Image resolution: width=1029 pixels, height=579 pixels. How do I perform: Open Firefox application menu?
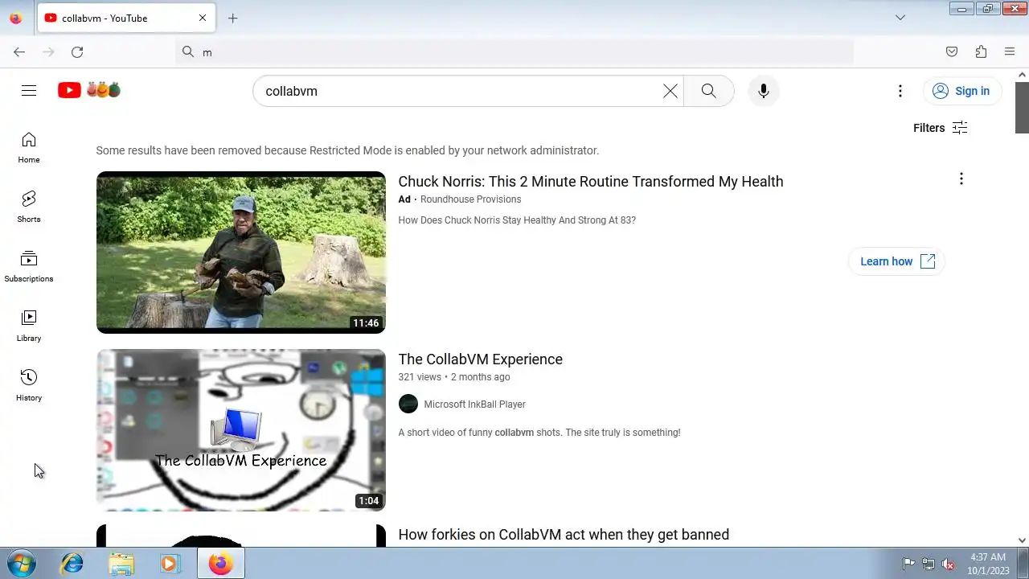click(1010, 52)
